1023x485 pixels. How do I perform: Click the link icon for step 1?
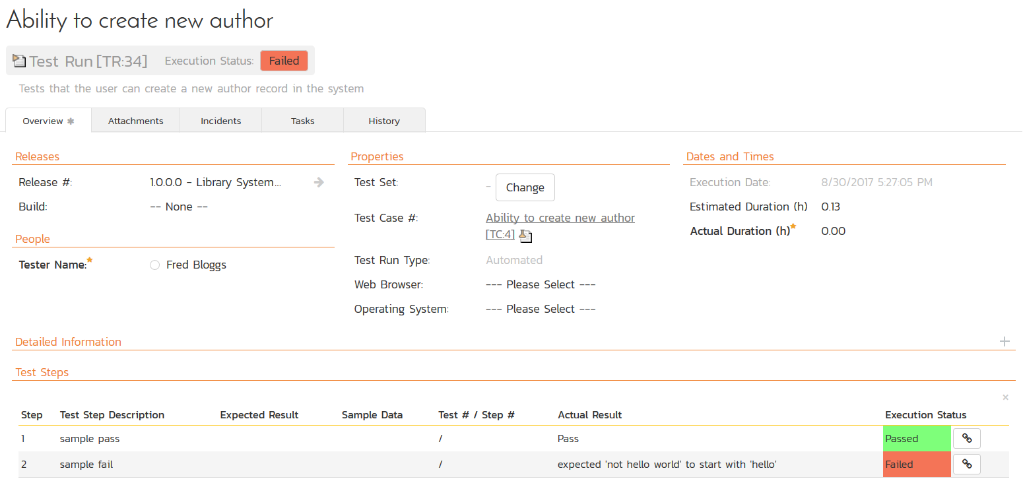click(966, 438)
